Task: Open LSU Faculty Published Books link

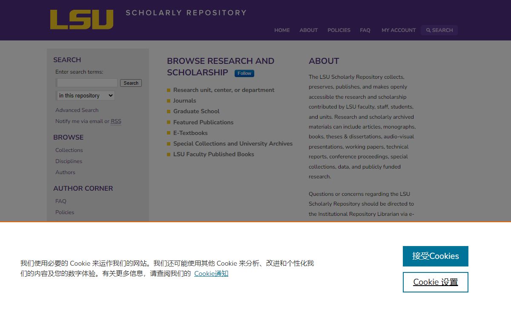Action: (x=214, y=154)
